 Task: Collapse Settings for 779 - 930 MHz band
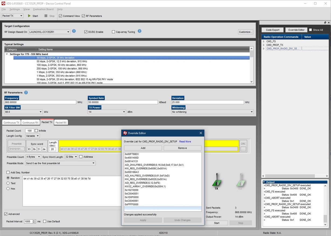click(7, 54)
